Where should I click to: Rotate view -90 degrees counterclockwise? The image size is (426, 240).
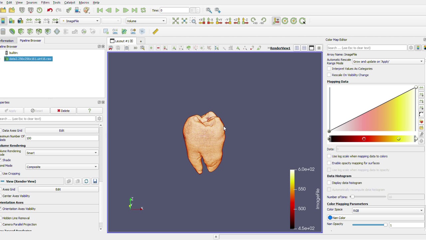263,21
